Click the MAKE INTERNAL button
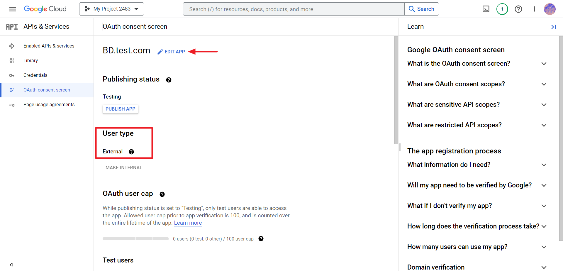Screen dimensions: 563x271 (124, 168)
